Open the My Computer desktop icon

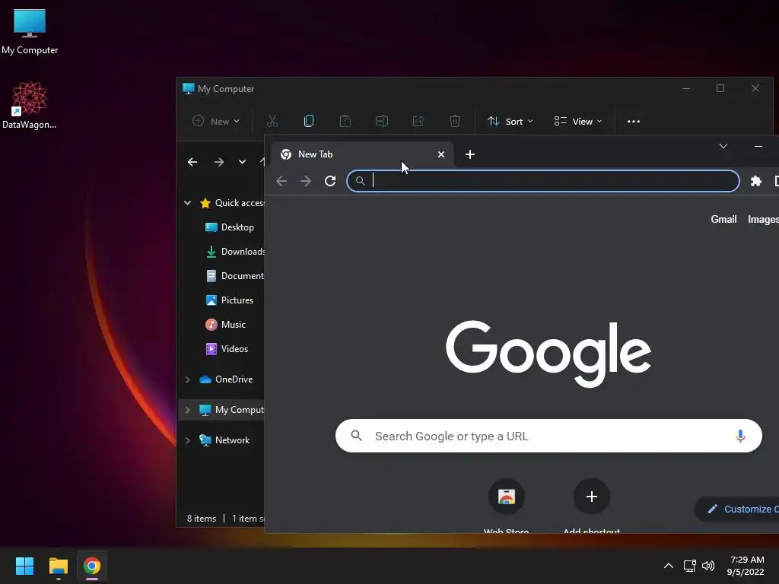click(30, 32)
